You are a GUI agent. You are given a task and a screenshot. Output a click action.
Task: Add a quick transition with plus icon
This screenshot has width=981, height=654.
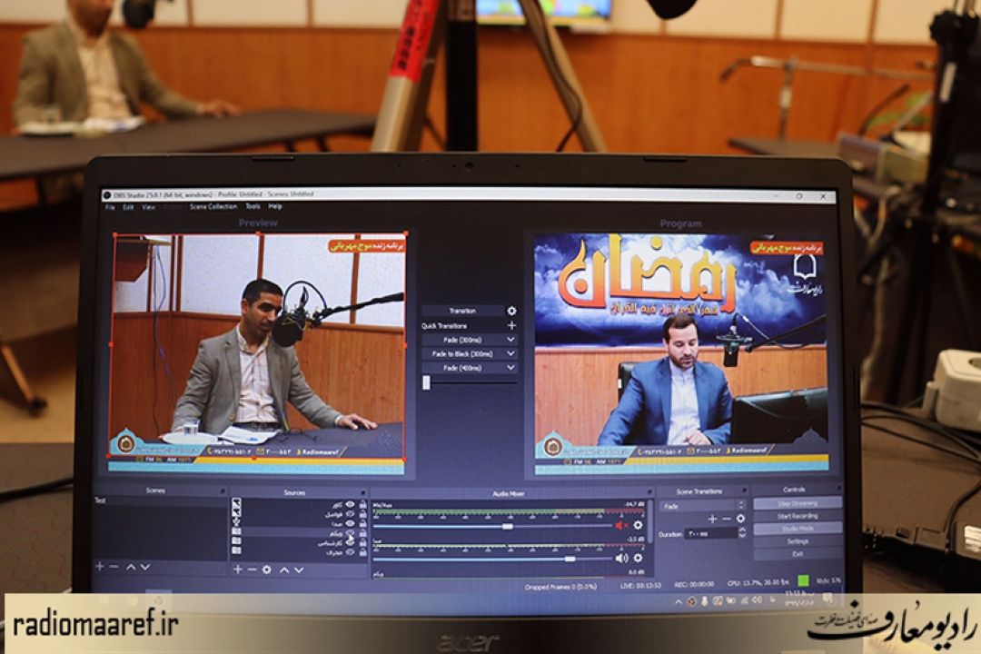coord(511,325)
